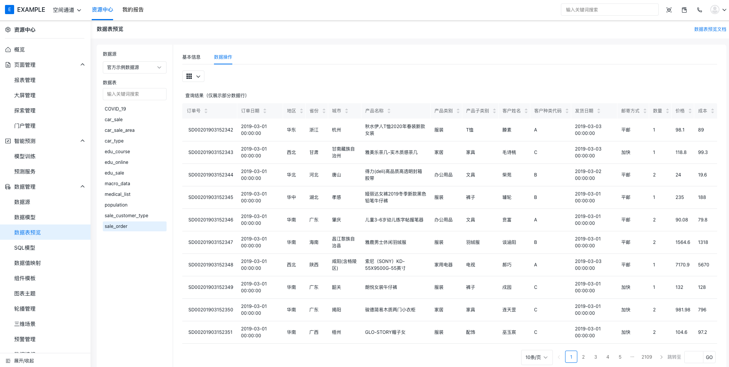Open 大屏管理 in sidebar
This screenshot has height=367, width=729.
(25, 95)
